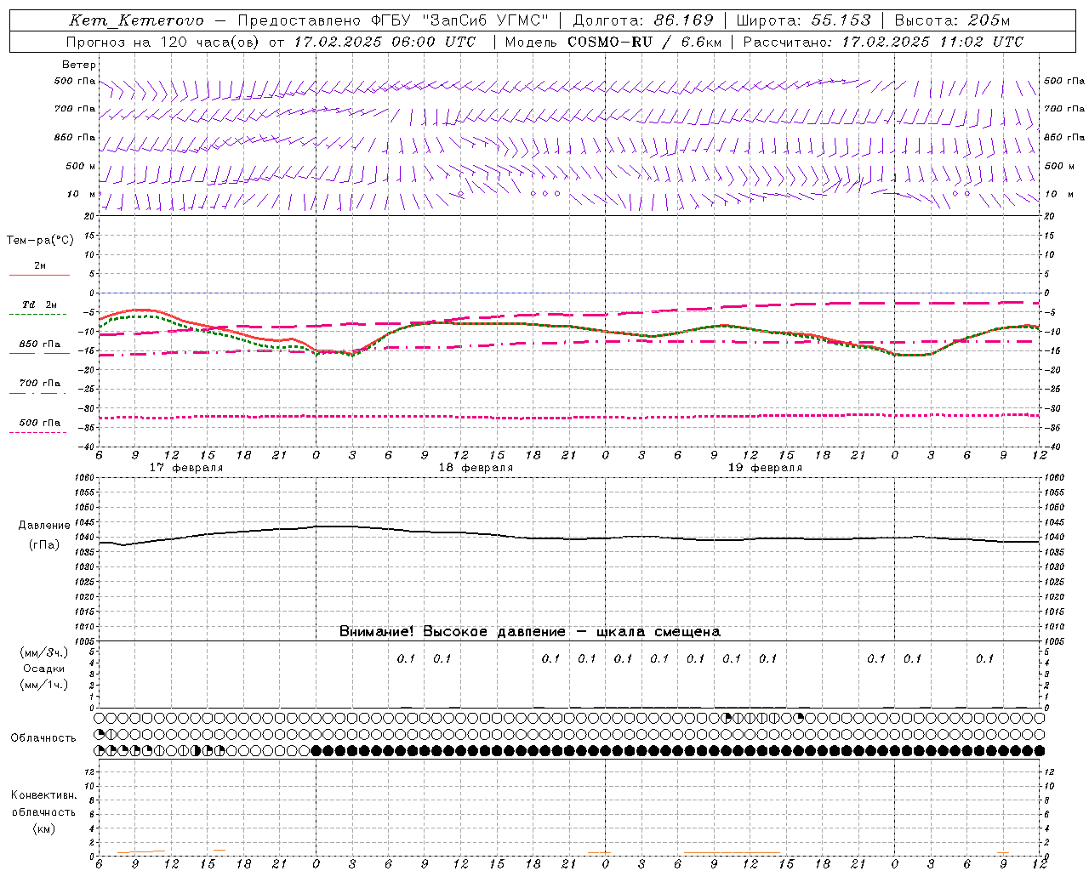The height and width of the screenshot is (871, 1089).
Task: Click the Высота: 205м value
Action: 952,20
